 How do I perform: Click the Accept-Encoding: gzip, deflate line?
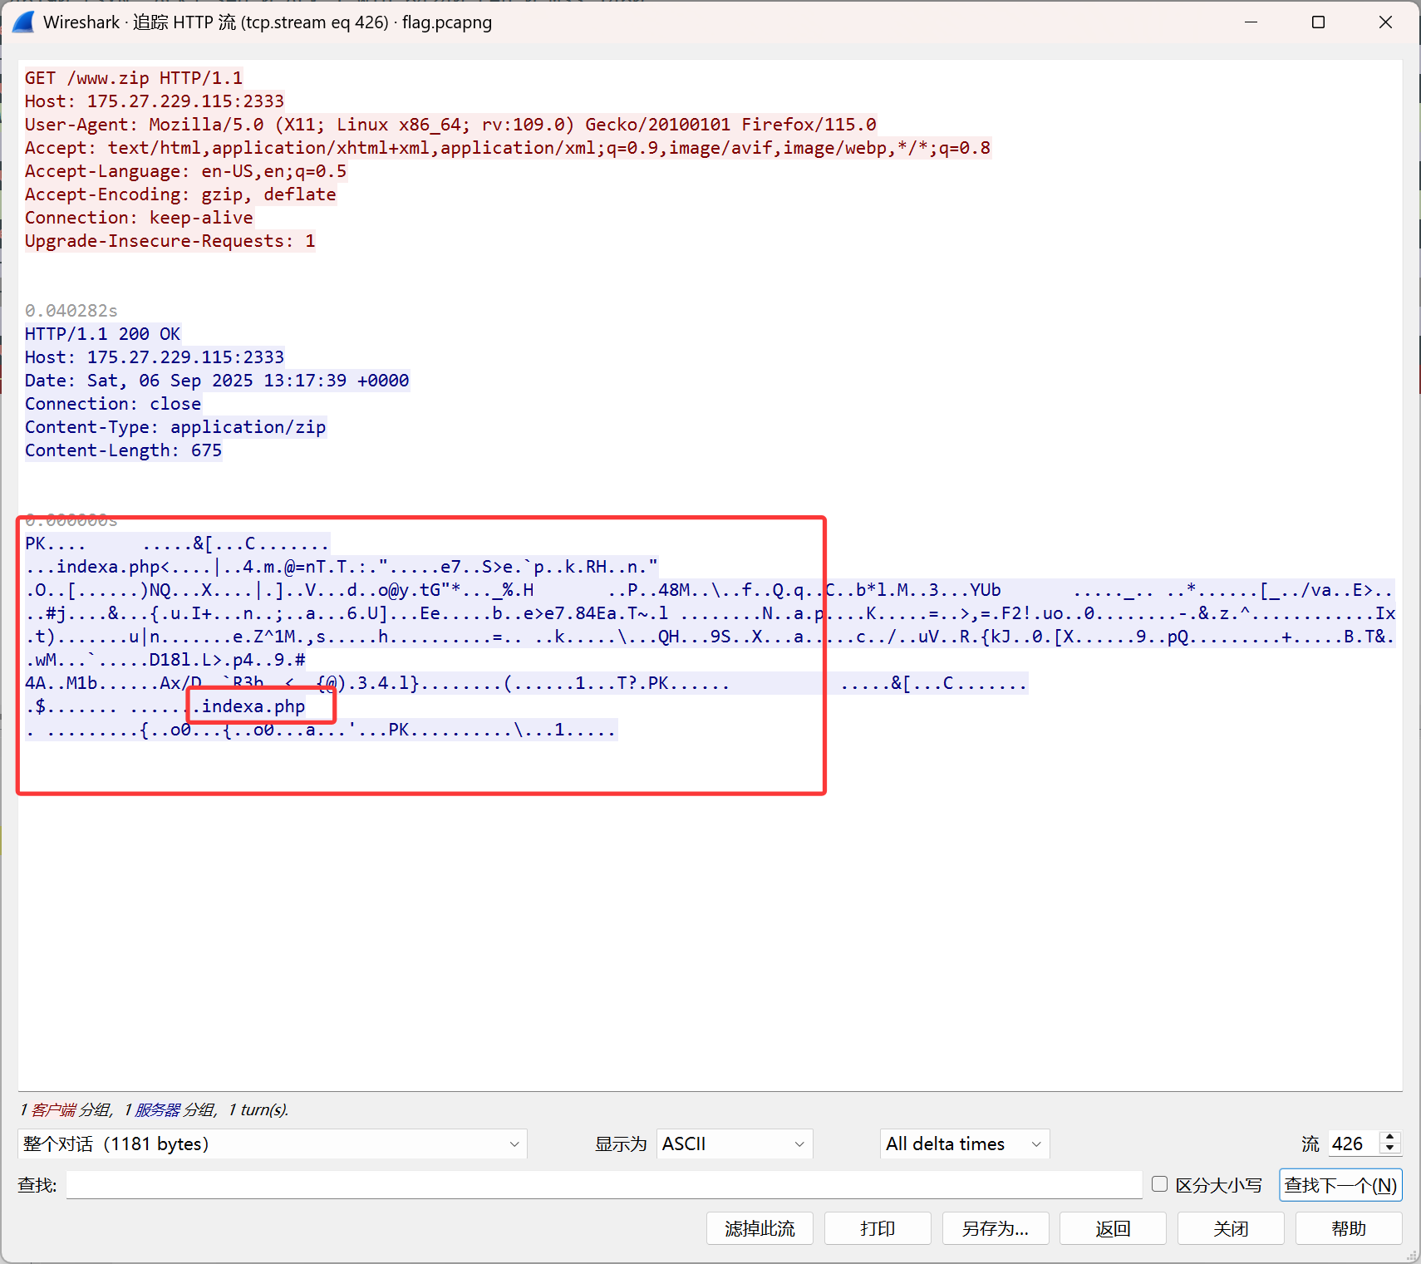coord(180,194)
